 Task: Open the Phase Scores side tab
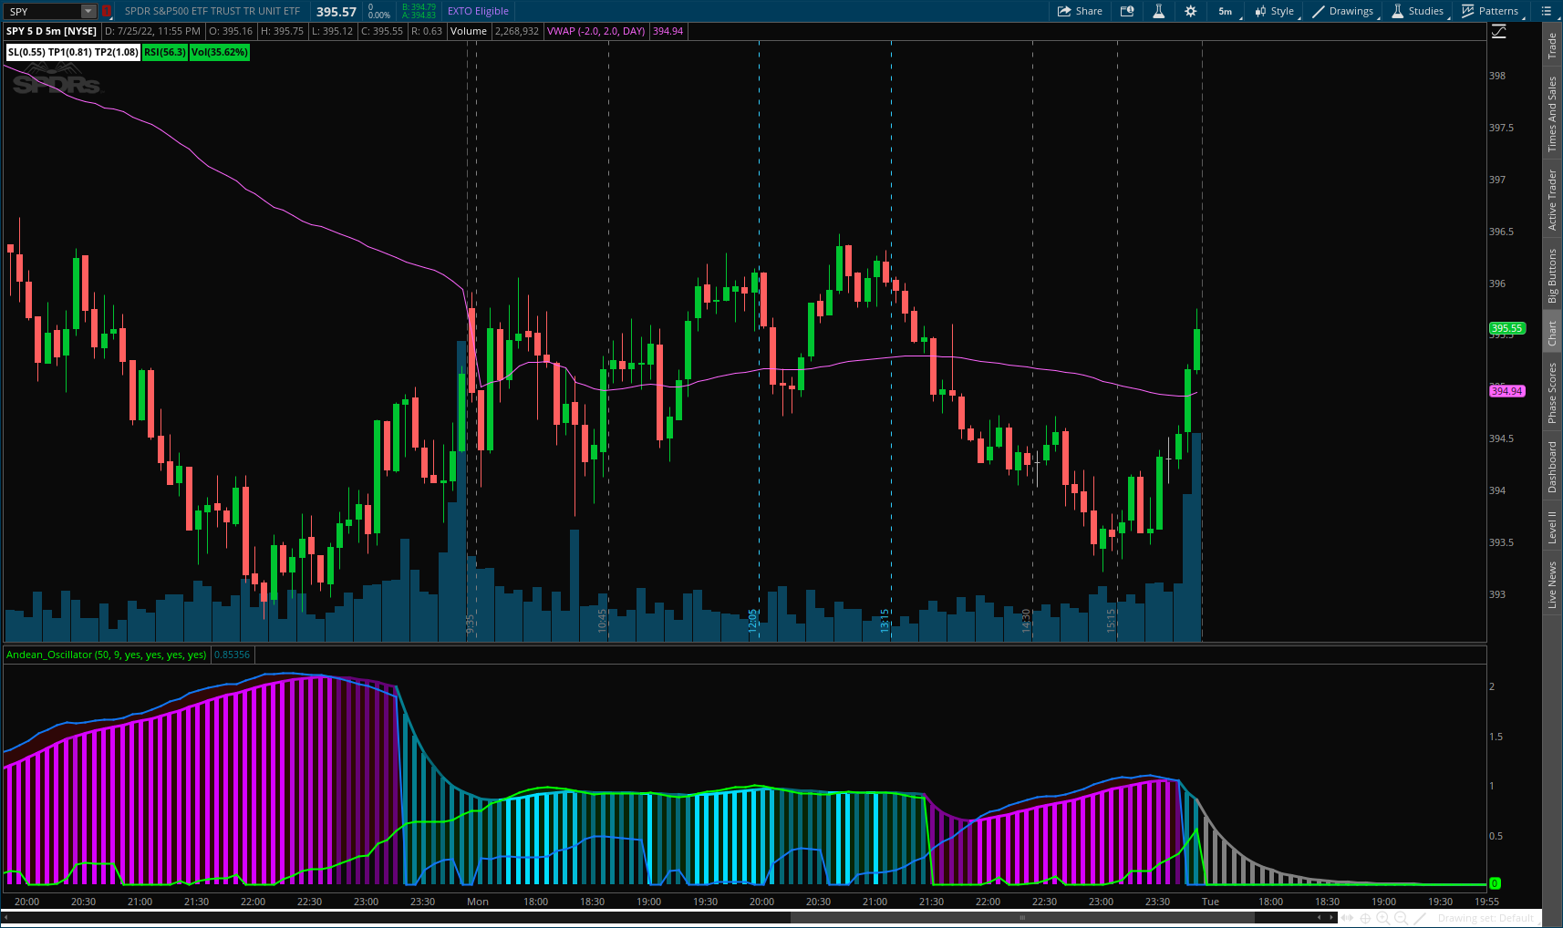pyautogui.click(x=1552, y=392)
